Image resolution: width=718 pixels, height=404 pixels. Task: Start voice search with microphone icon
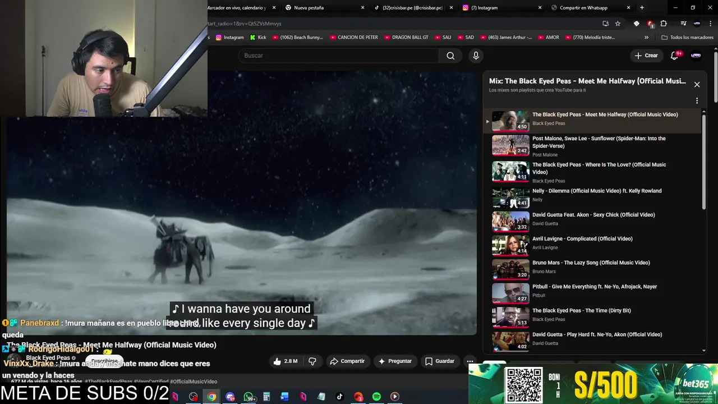pos(476,56)
